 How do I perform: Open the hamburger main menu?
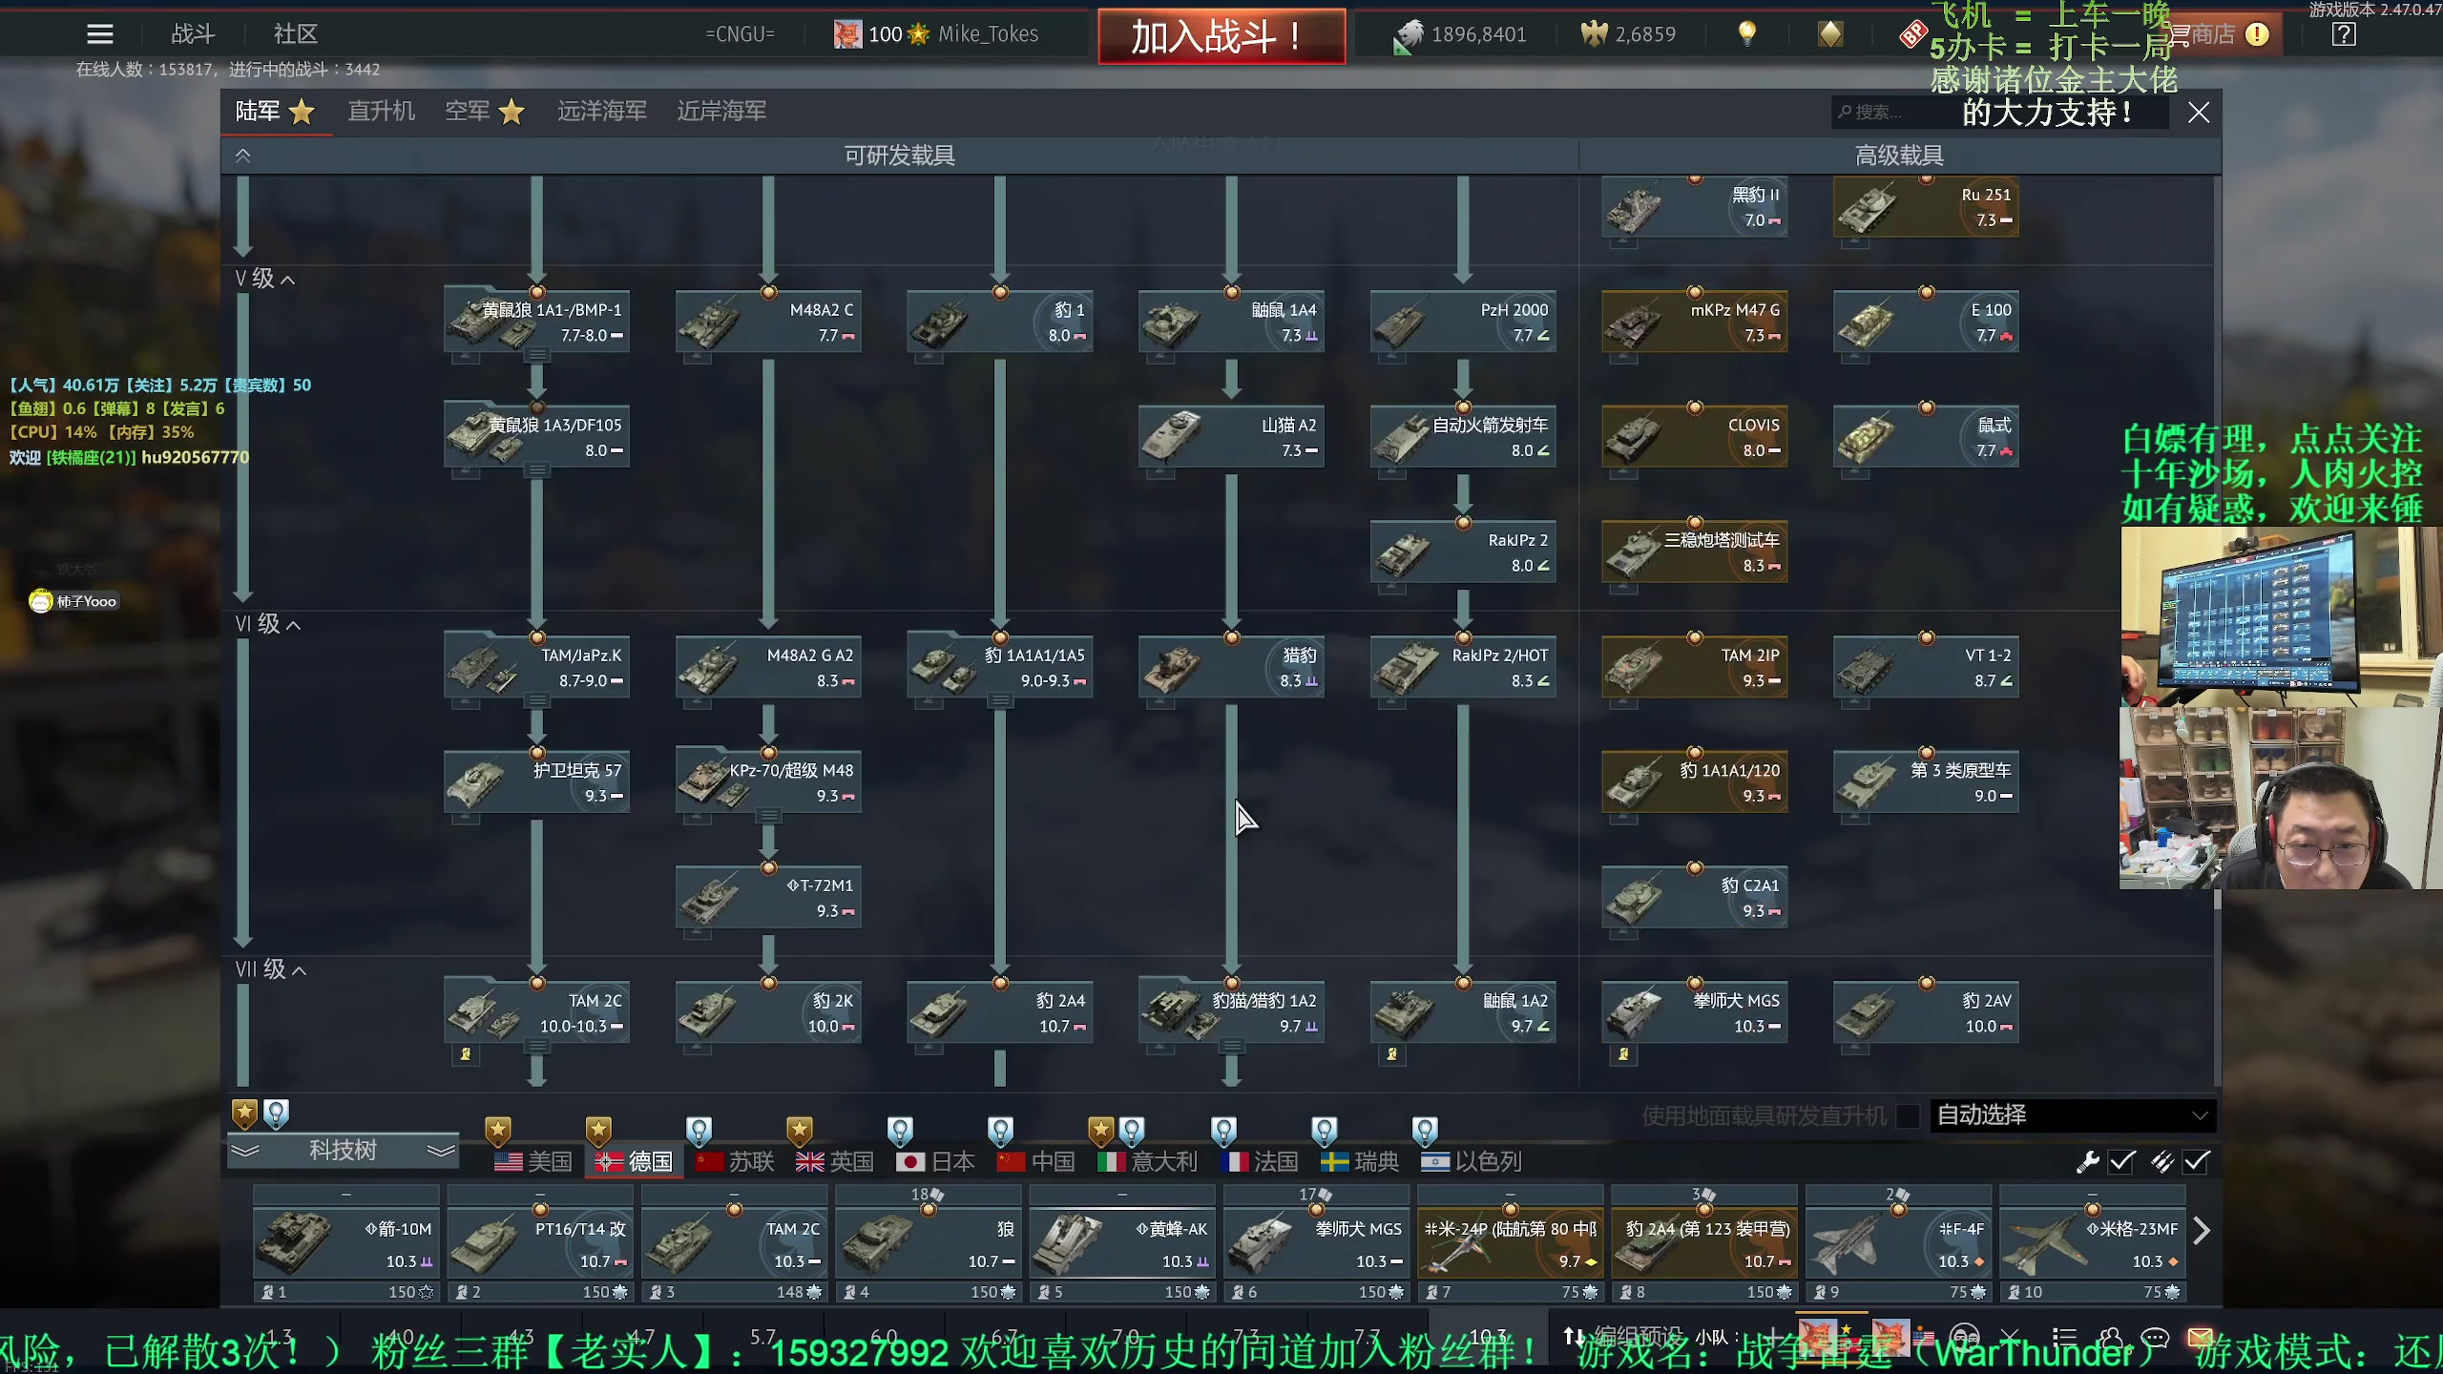(x=99, y=34)
